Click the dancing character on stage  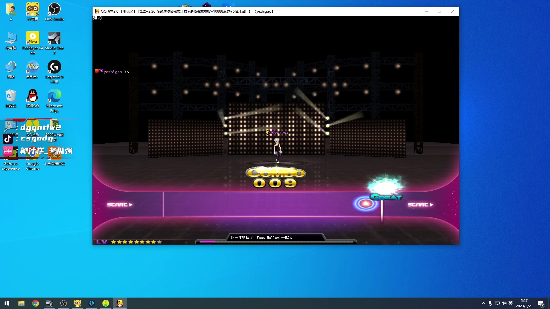pyautogui.click(x=277, y=150)
